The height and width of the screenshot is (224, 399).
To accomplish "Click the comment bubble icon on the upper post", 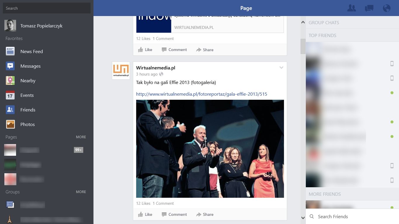I will (164, 50).
